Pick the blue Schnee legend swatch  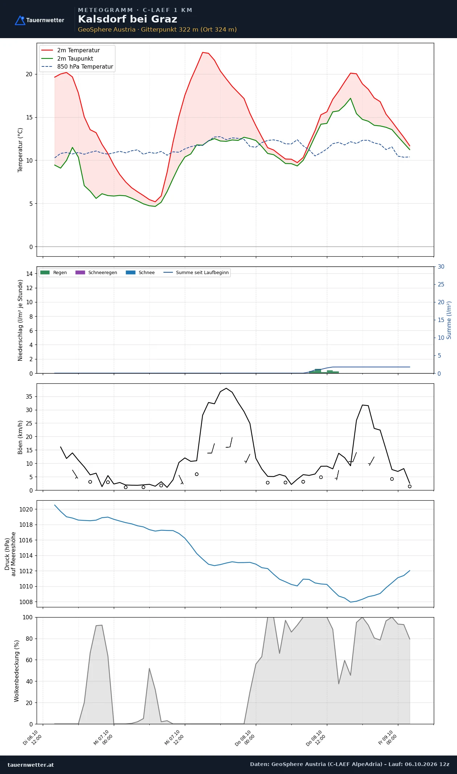coord(130,273)
